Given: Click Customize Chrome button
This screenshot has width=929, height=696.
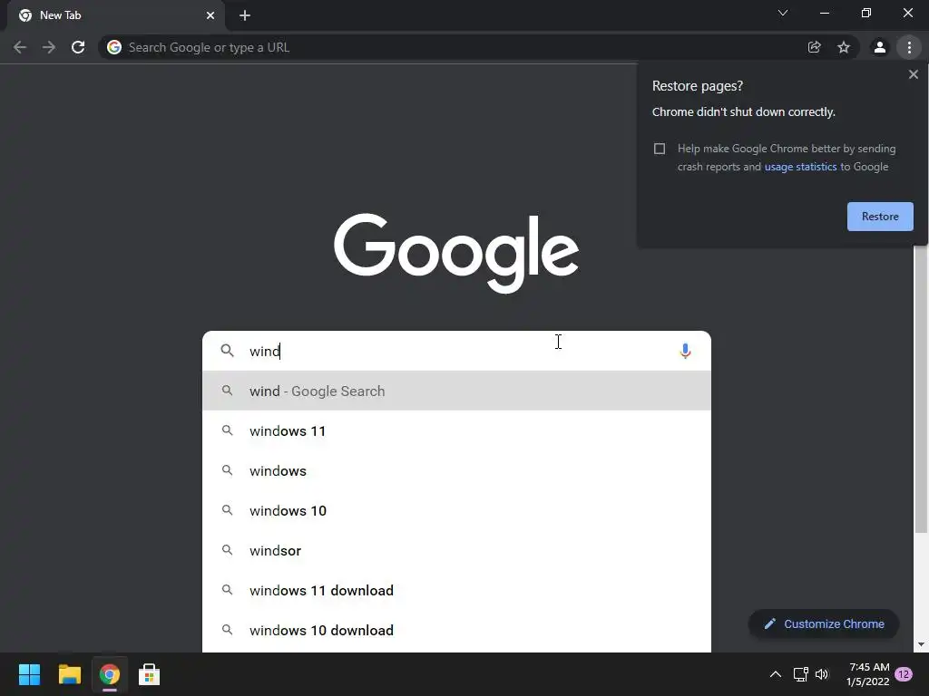Looking at the screenshot, I should (824, 623).
